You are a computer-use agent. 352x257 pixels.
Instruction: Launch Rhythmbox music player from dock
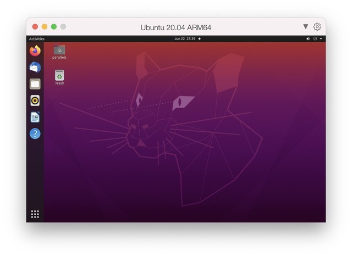pos(35,100)
